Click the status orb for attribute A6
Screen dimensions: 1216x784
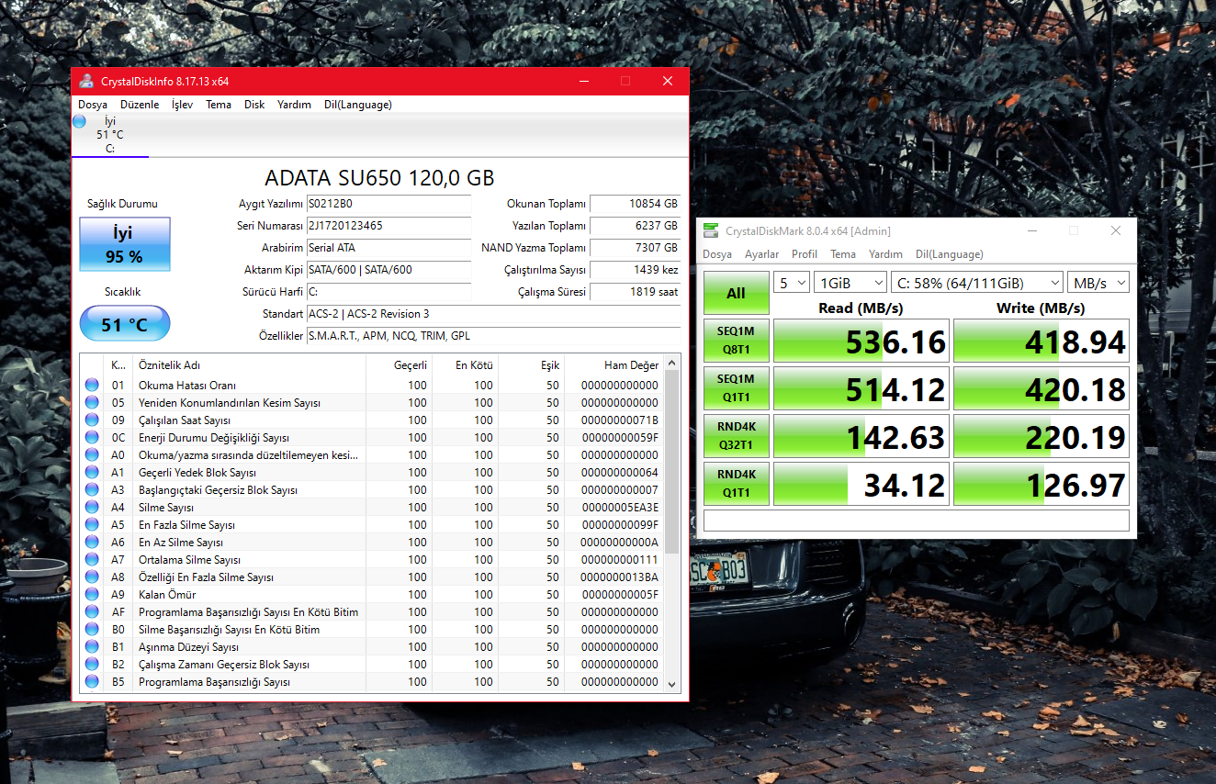92,543
